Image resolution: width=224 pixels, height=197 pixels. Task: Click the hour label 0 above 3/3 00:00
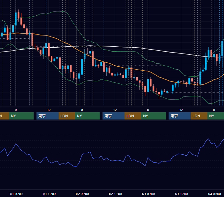pyautogui.click(x=148, y=110)
